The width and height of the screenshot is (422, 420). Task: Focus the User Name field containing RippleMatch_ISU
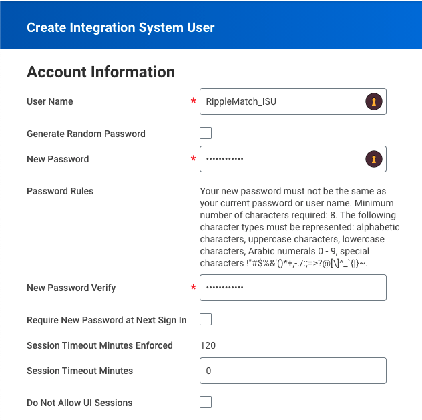click(280, 101)
